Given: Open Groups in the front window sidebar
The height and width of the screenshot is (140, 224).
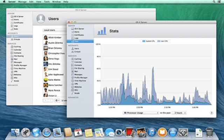Looking at the screenshot, I should point(78,51).
